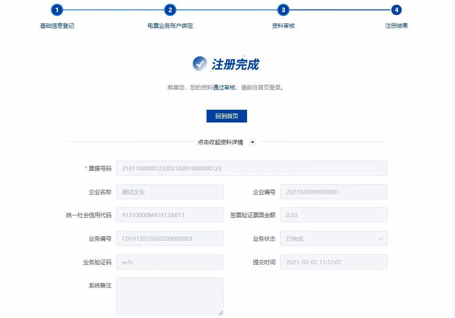455x318 pixels.
Task: Click step 4 numbered circle icon
Action: pos(396,9)
